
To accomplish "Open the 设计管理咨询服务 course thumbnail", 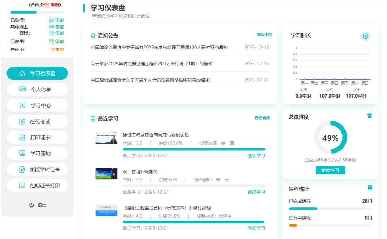I will click(106, 174).
